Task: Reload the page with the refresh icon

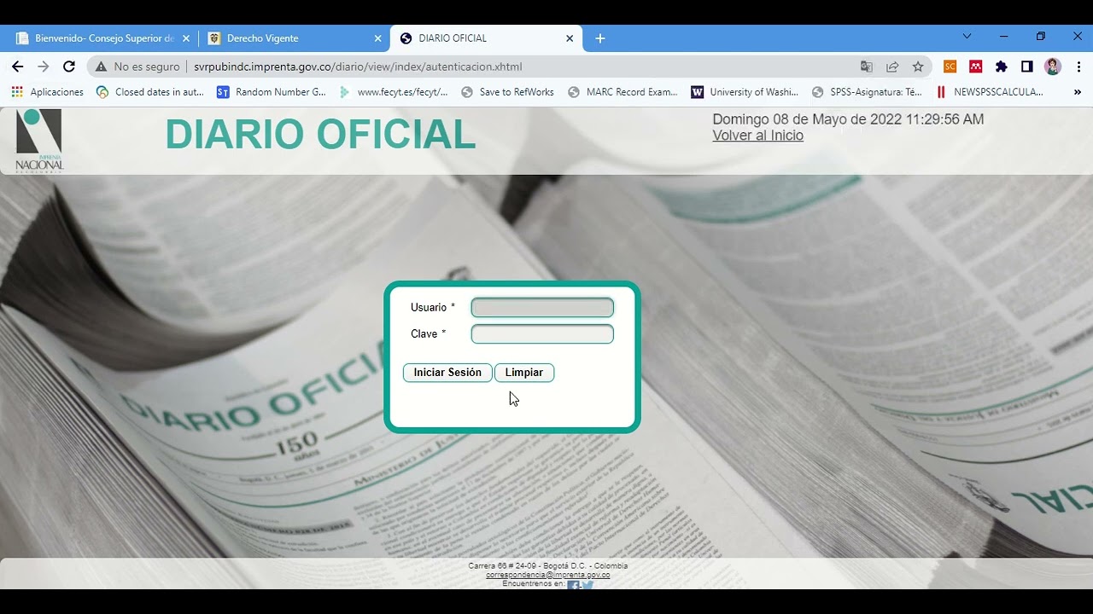Action: coord(69,67)
